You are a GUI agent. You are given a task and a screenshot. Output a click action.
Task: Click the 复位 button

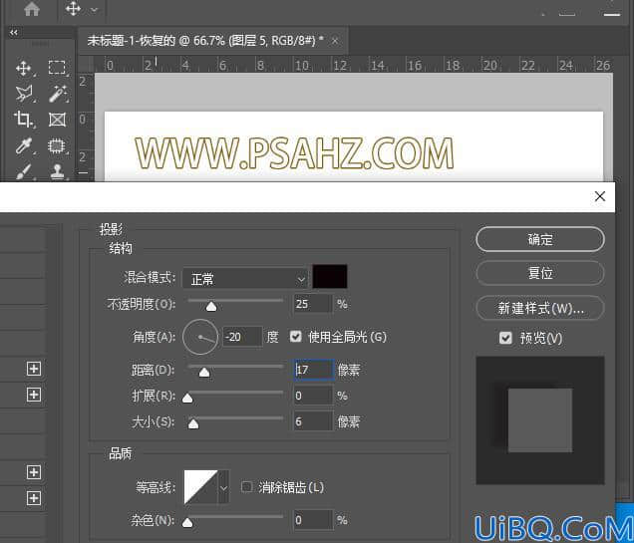540,274
